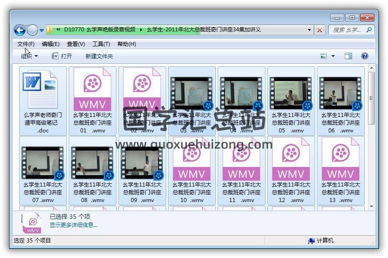Minimize the Explorer window
This screenshot has height=258, width=388.
click(x=337, y=18)
